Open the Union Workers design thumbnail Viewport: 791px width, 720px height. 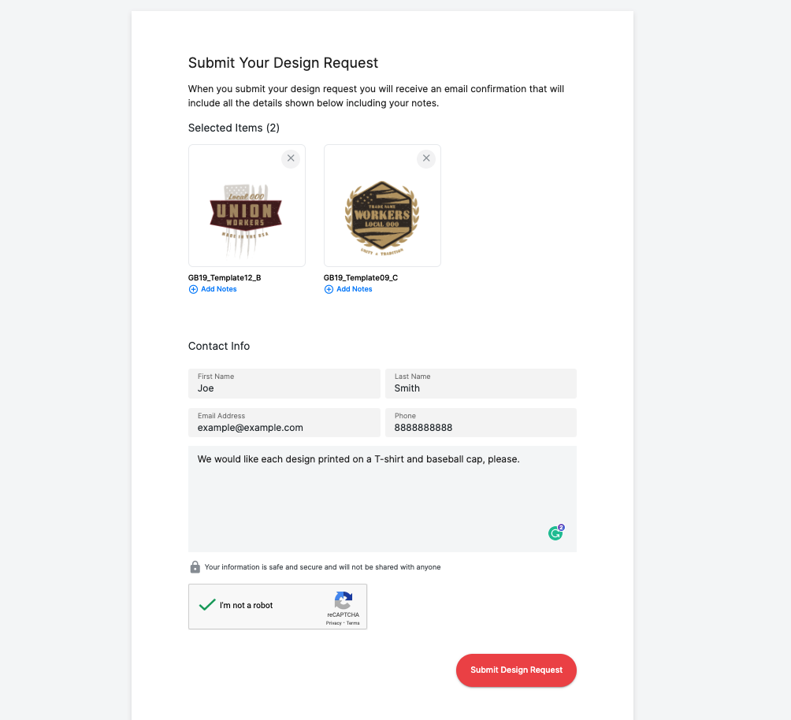247,206
